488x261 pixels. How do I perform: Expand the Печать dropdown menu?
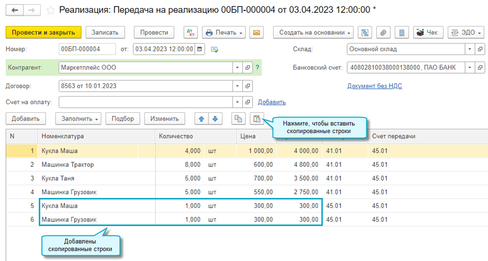point(223,33)
